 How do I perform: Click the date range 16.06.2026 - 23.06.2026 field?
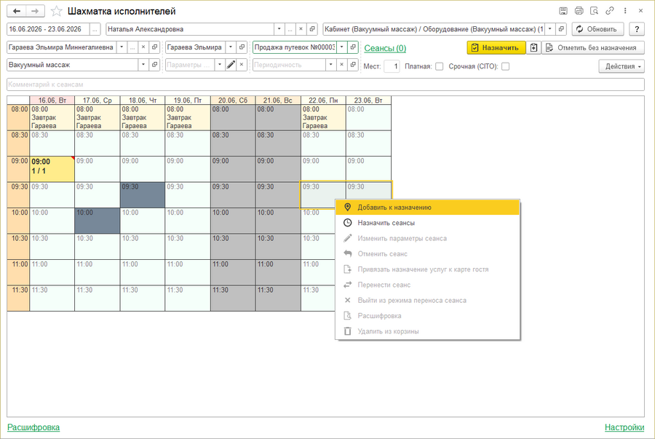click(x=48, y=29)
